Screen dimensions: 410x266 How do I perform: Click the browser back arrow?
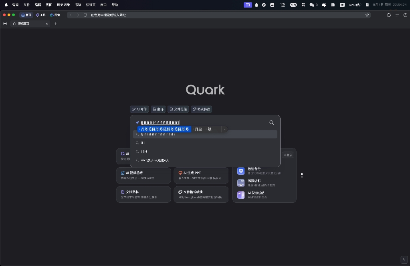(71, 15)
